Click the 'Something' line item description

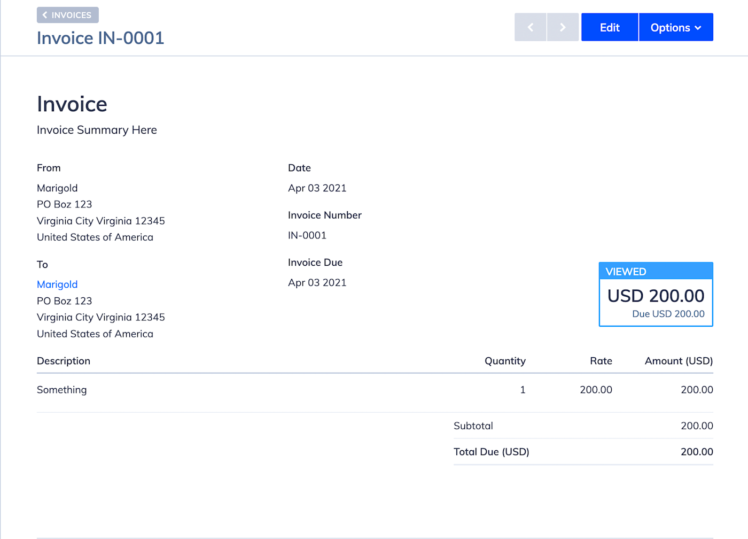(62, 390)
